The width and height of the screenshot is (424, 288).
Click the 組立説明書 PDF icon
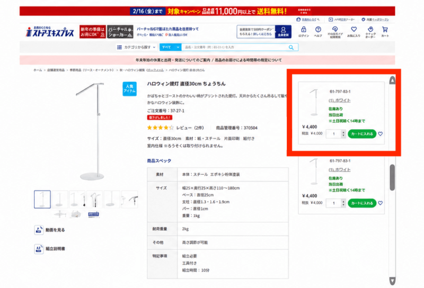(39, 248)
